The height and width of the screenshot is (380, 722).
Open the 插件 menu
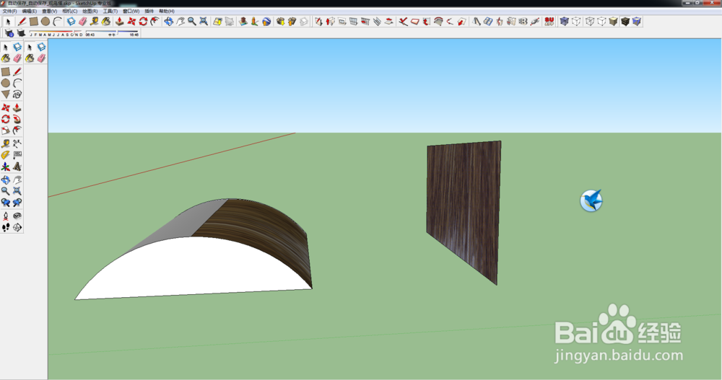click(x=149, y=11)
